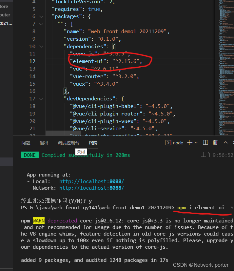Switch to the 输出 tab
The image size is (234, 271).
(44, 143)
